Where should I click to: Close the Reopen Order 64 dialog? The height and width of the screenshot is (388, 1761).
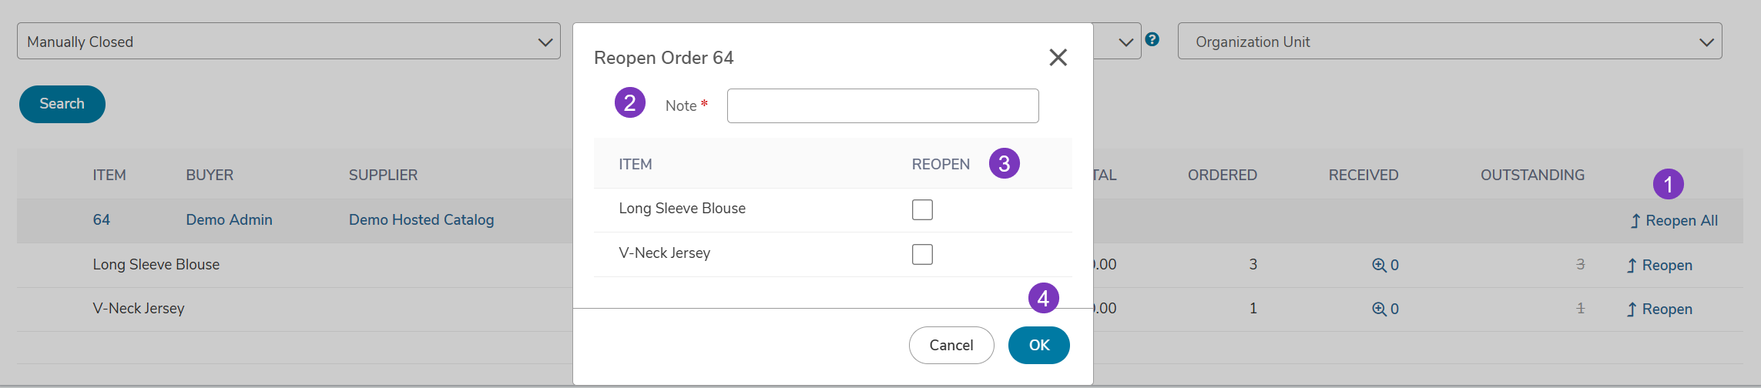click(1058, 57)
